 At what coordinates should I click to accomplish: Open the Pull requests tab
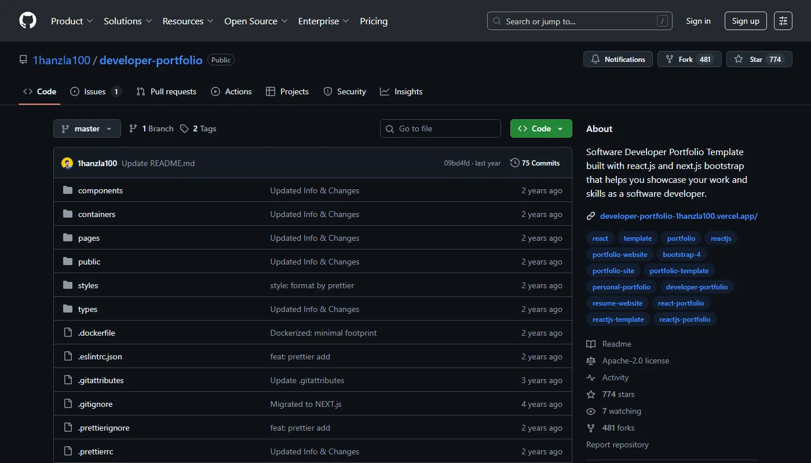pyautogui.click(x=166, y=91)
